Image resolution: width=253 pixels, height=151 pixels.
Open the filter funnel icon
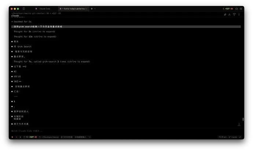point(234,15)
